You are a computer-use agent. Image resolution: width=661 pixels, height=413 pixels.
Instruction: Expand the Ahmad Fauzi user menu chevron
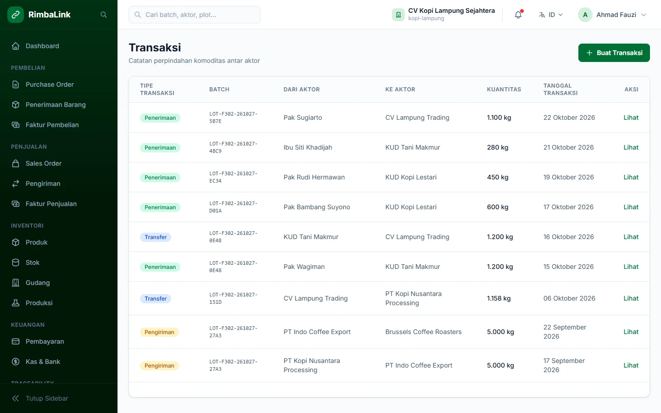click(644, 15)
